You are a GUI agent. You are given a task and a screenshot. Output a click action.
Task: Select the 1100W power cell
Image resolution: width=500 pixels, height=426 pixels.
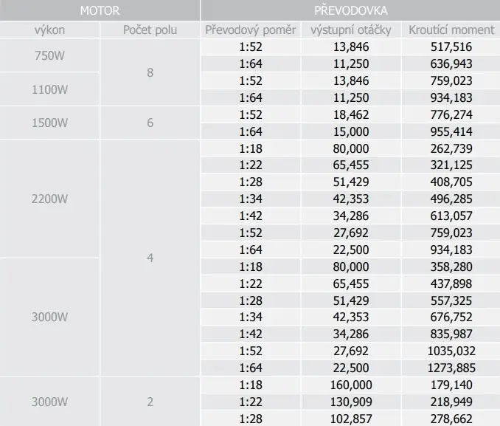(x=49, y=89)
